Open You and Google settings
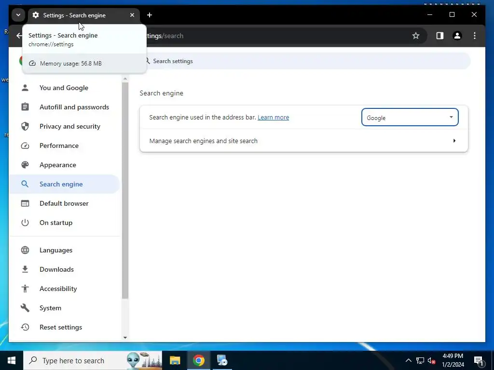The width and height of the screenshot is (494, 370). [64, 88]
